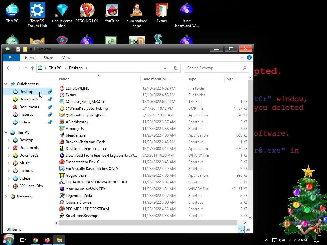Select the blender.exe file
This screenshot has height=245, width=327.
pyautogui.click(x=75, y=135)
